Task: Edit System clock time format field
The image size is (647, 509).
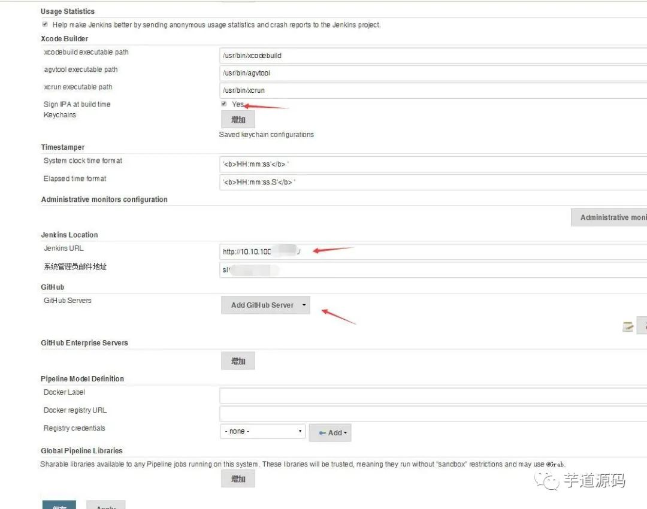Action: pos(433,164)
